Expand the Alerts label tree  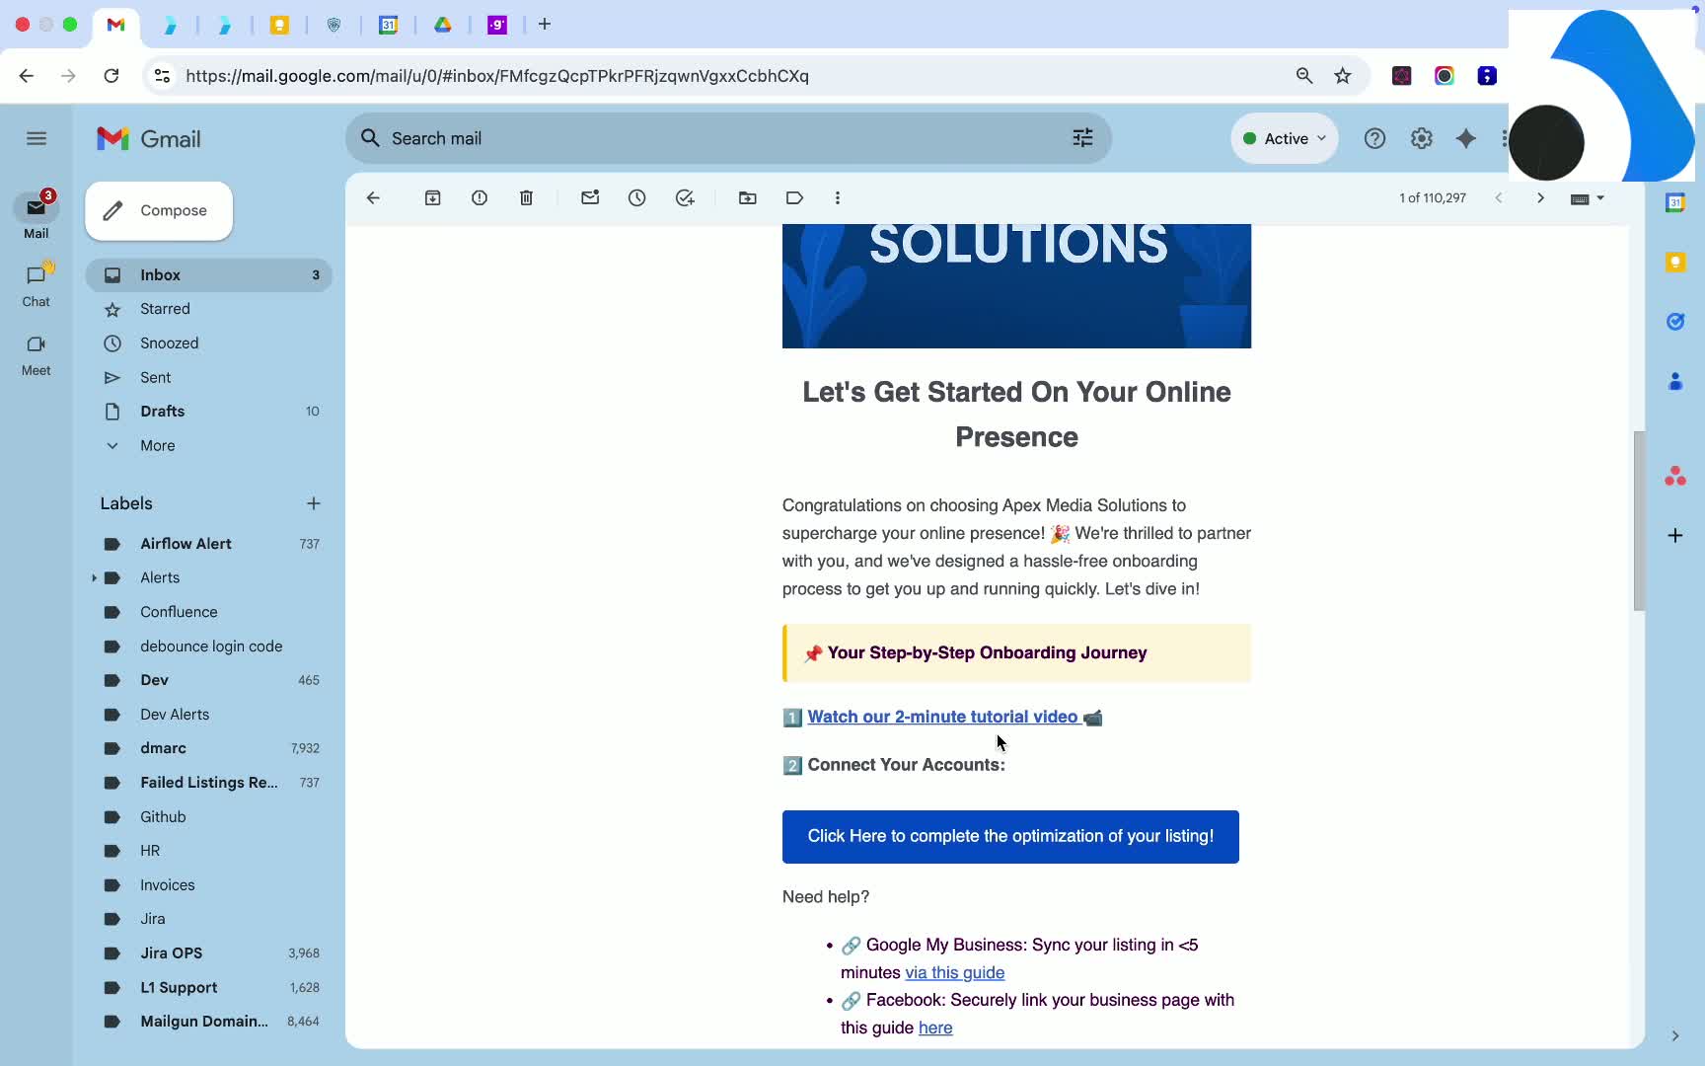(x=94, y=577)
